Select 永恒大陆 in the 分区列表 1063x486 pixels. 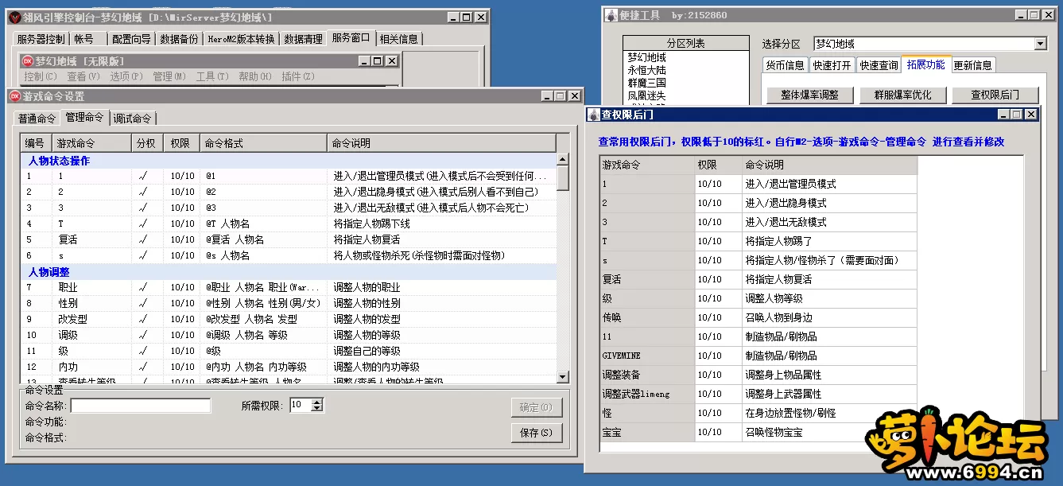647,70
